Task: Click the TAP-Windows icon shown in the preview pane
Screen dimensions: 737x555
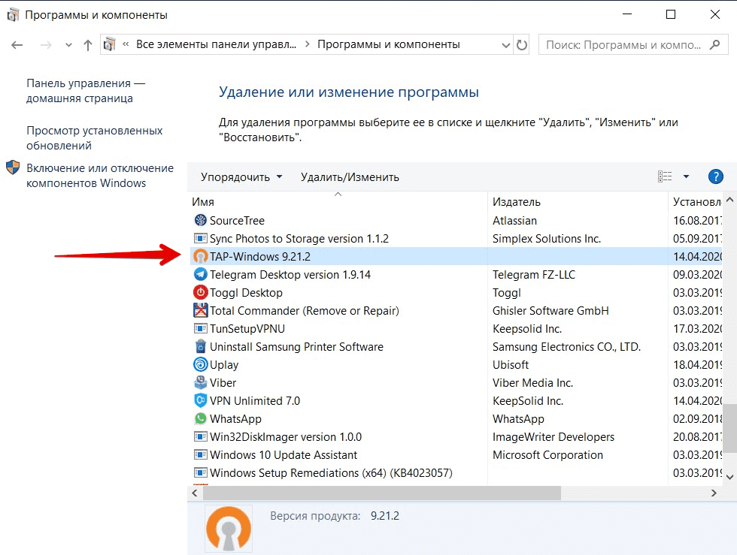Action: click(x=228, y=529)
